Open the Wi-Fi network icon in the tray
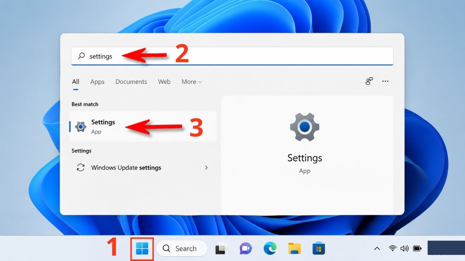This screenshot has width=465, height=261. pos(393,248)
